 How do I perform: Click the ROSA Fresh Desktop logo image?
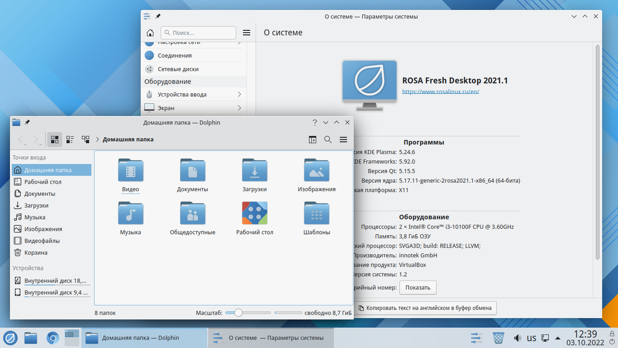coord(369,85)
